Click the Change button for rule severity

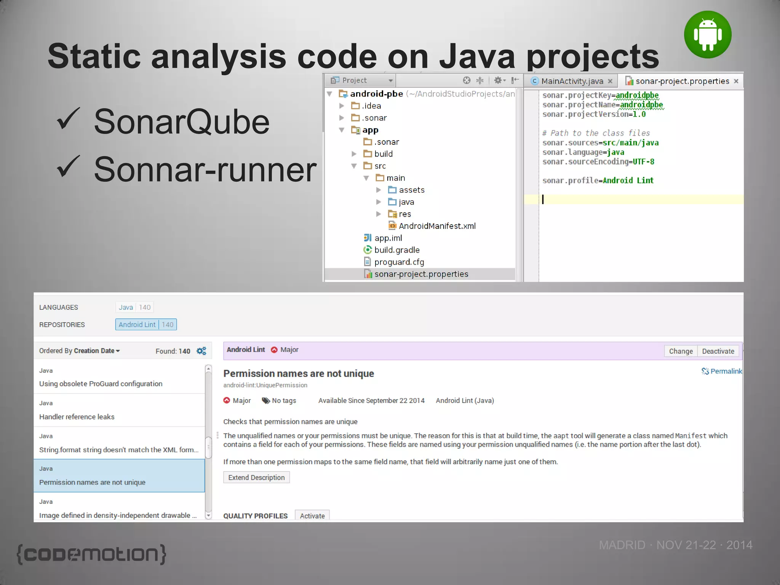click(681, 351)
